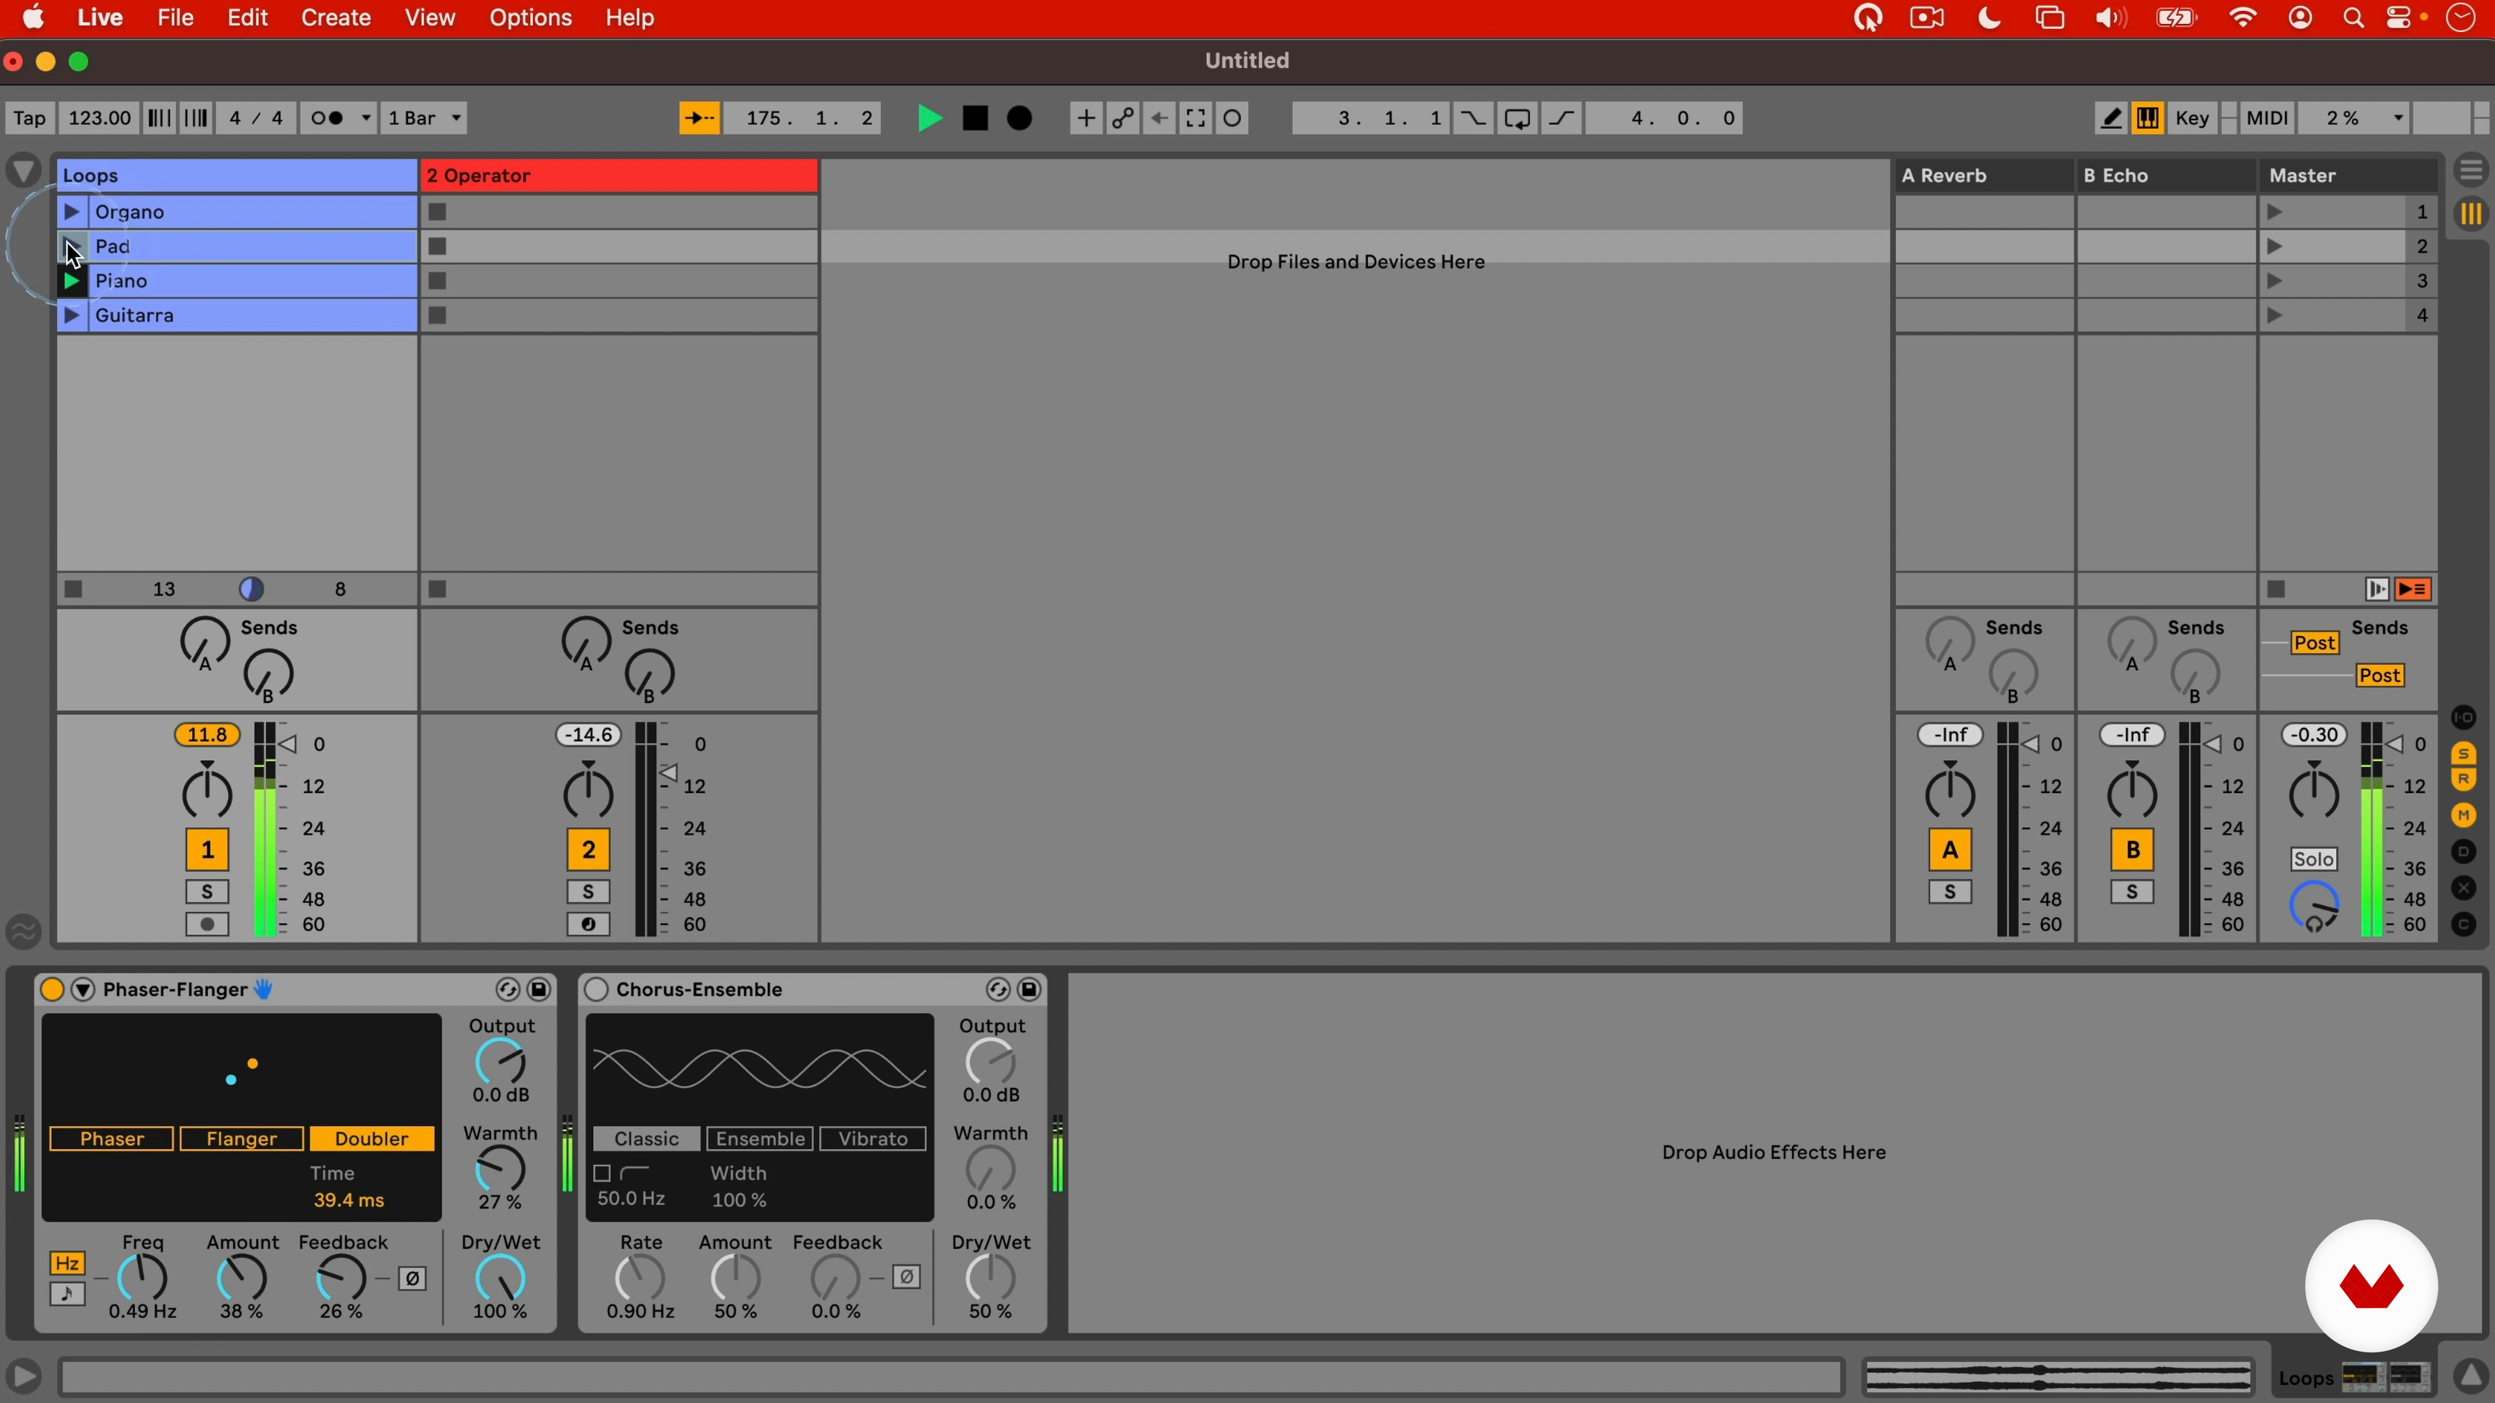Toggle the B Echo return activator
Image resolution: width=2495 pixels, height=1403 pixels.
2132,850
